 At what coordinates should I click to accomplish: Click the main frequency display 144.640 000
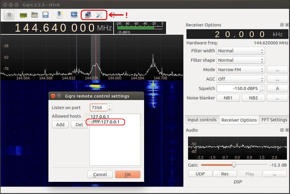click(x=57, y=28)
